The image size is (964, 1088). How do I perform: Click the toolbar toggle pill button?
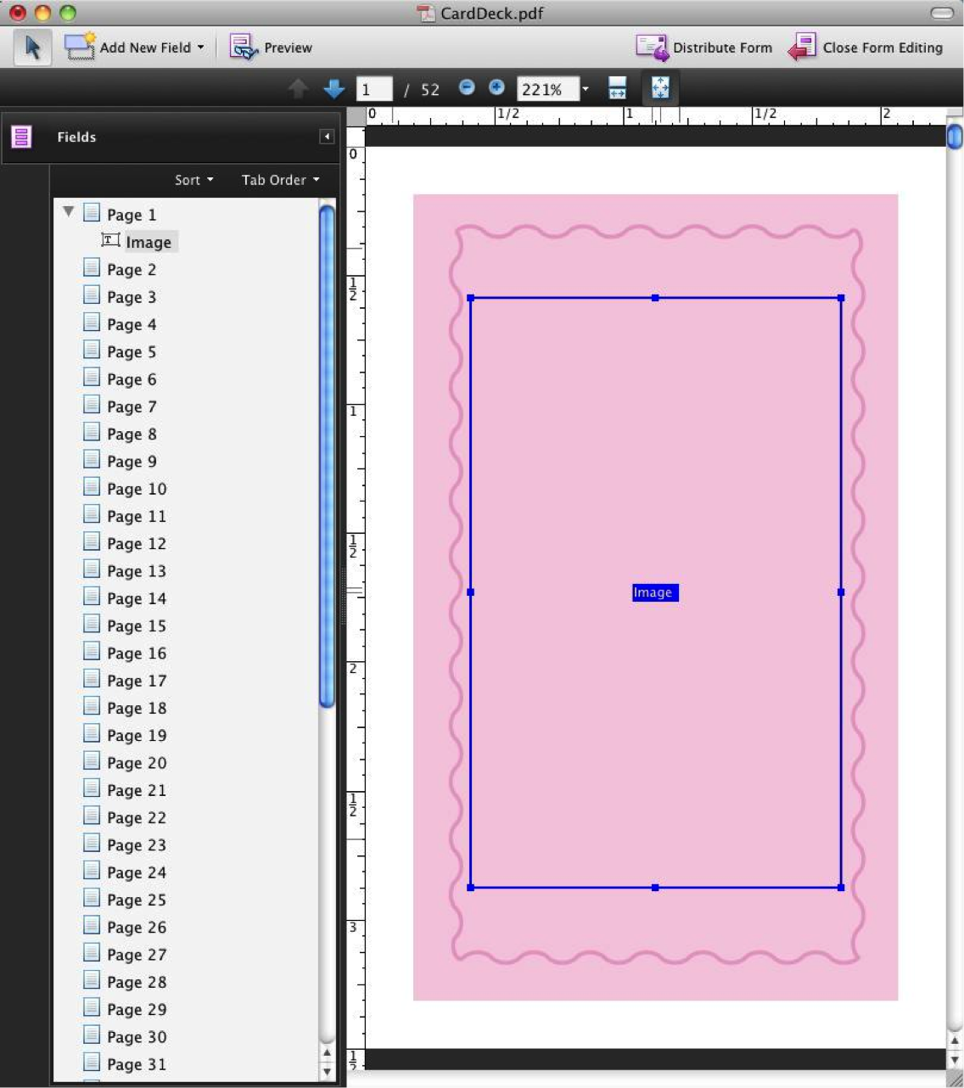942,13
